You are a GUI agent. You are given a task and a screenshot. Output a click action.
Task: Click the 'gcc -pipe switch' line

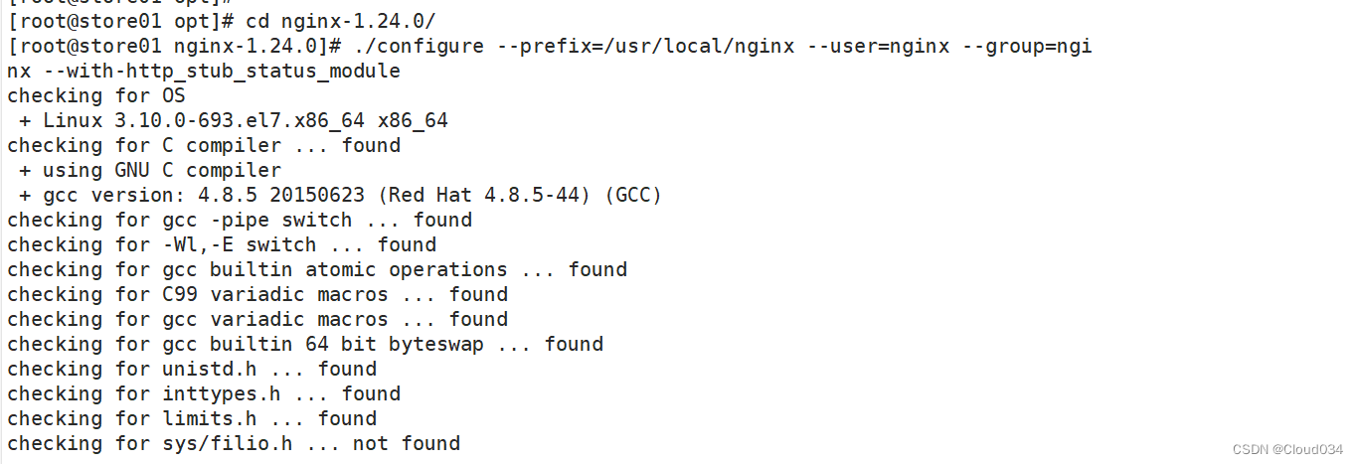point(240,220)
